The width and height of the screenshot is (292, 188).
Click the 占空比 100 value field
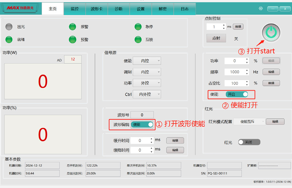coord(235,83)
